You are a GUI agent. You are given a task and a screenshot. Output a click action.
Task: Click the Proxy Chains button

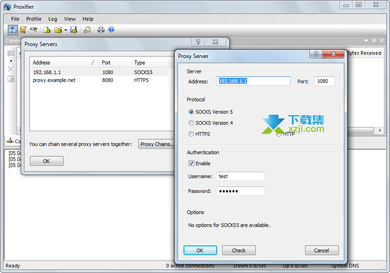(156, 144)
